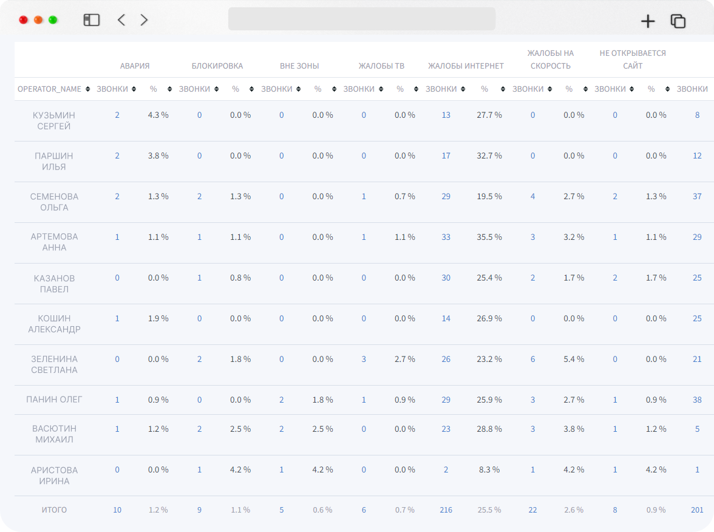Click the БЛОКИРОВКА group header
Viewport: 714px width, 532px height.
(217, 66)
